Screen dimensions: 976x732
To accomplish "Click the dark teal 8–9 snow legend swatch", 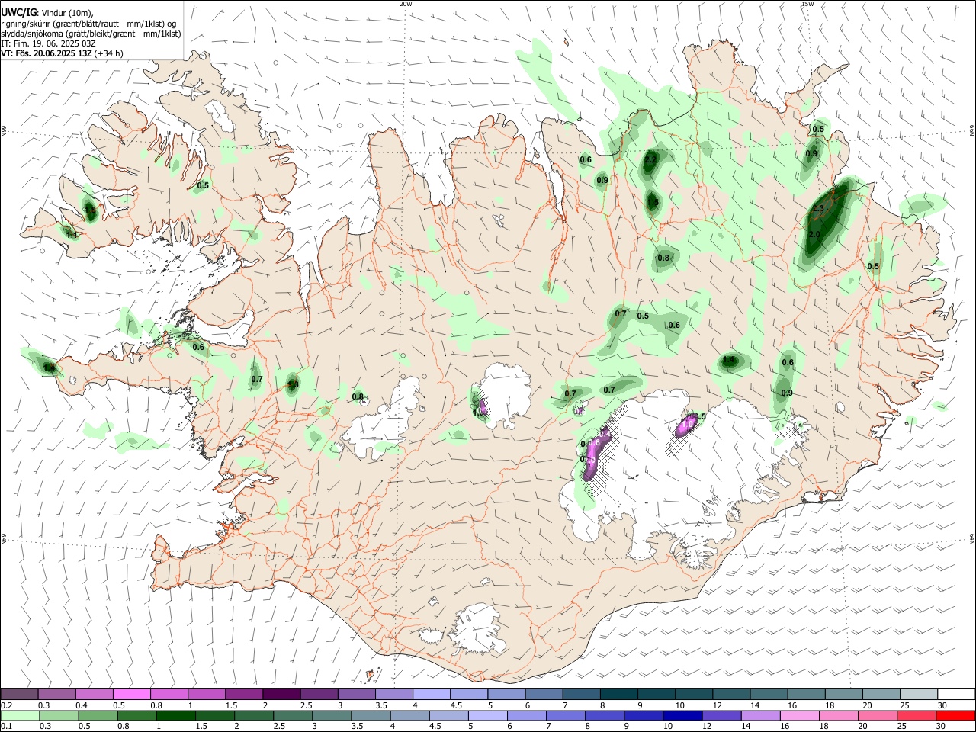I will (619, 694).
